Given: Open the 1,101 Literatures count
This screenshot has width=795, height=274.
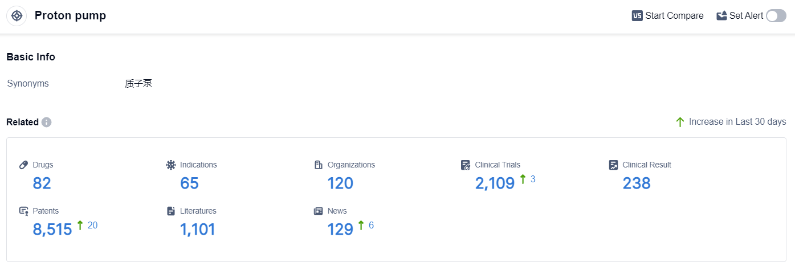Looking at the screenshot, I should tap(198, 230).
